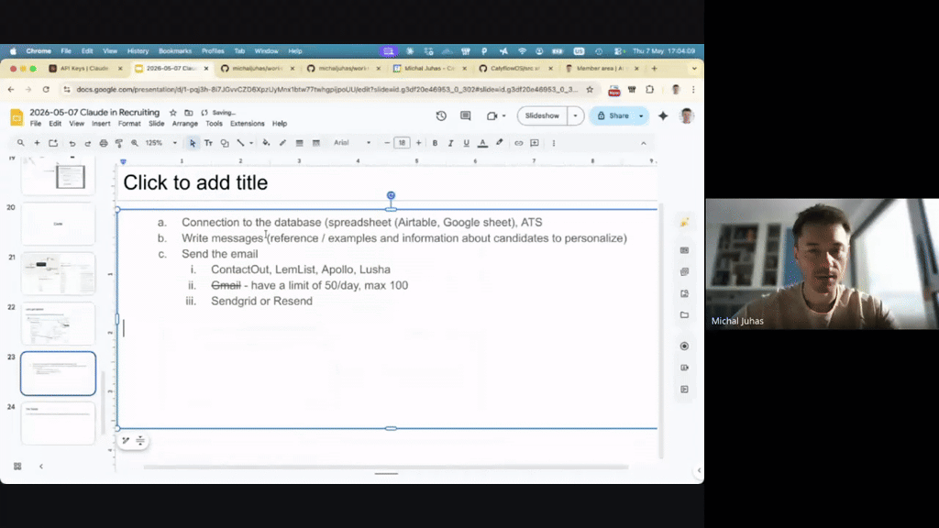Collapse the menus with the up chevron
The width and height of the screenshot is (939, 528).
point(644,144)
